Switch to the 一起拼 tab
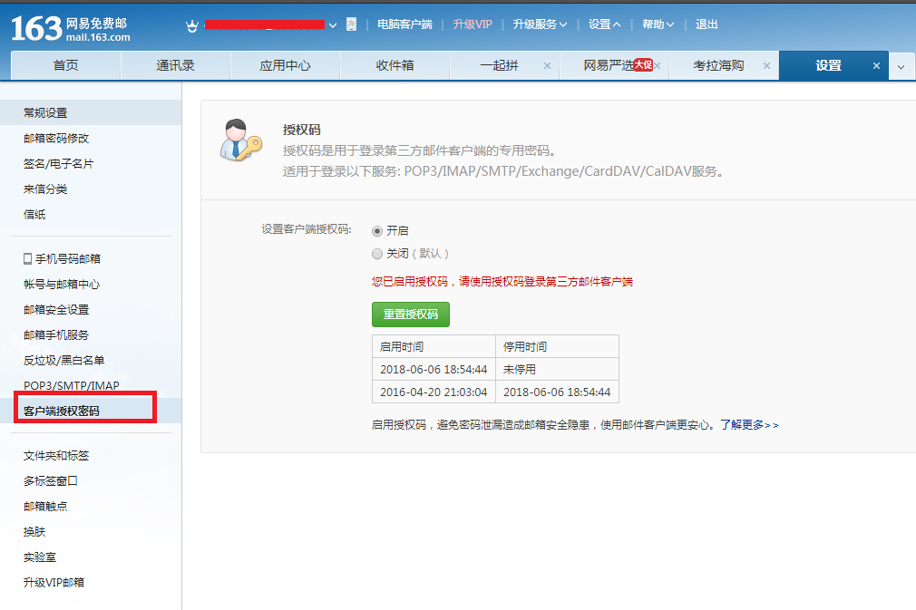Viewport: 916px width, 610px height. coord(499,65)
